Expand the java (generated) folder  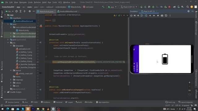pyautogui.click(x=8, y=40)
